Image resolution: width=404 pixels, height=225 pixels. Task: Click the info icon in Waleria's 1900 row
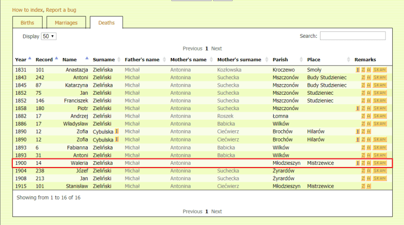tap(357, 163)
